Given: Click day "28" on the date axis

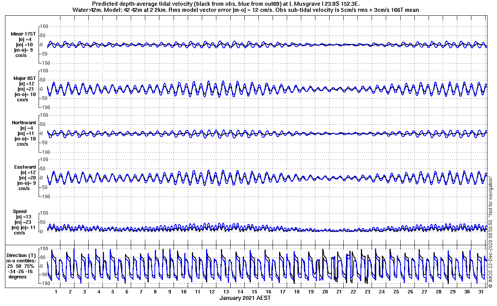Looking at the screenshot, I should click(x=439, y=291).
